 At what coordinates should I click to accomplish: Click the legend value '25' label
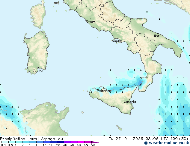click(x=58, y=145)
